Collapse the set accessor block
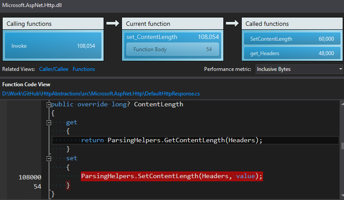344x200 pixels. tap(49, 158)
